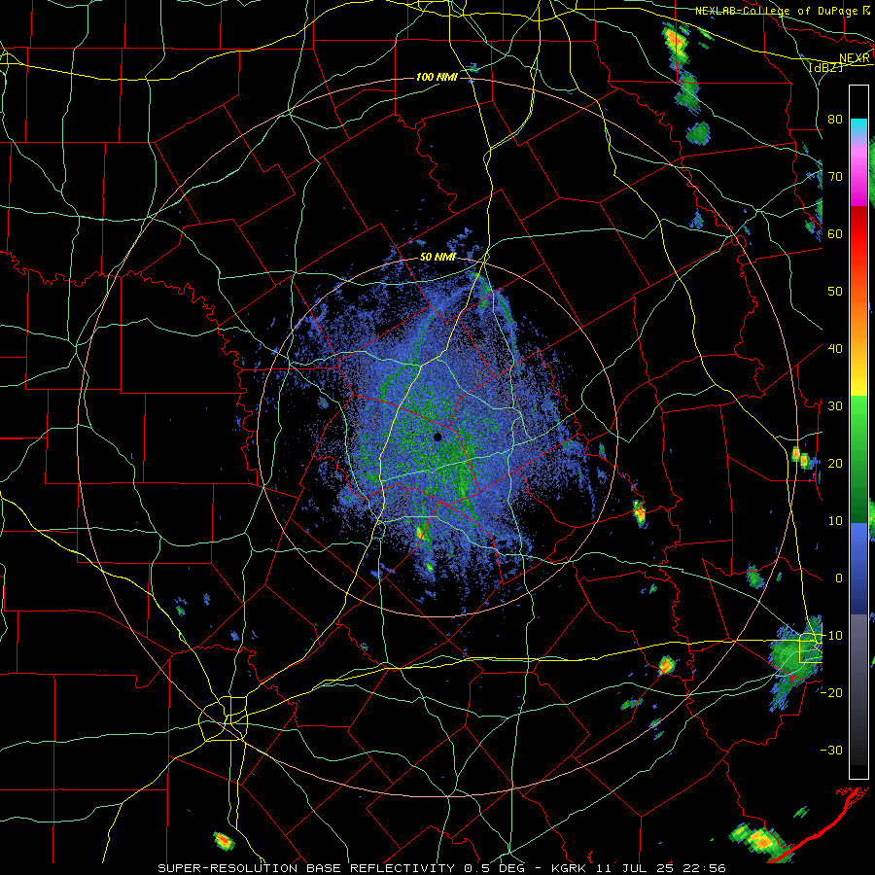Click the 50 value on the dBZ scale
This screenshot has width=875, height=875.
(835, 292)
